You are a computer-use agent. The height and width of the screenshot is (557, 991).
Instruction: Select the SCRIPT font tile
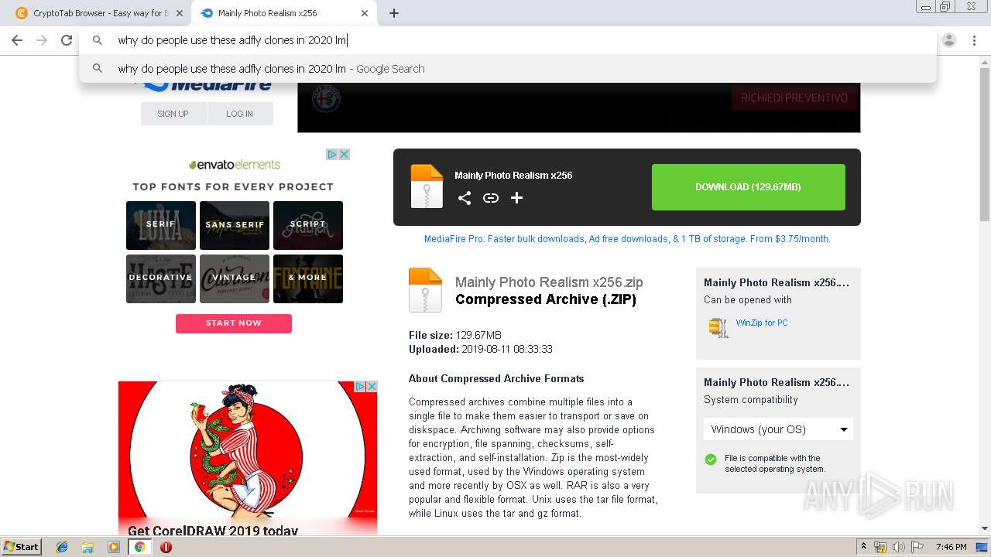coord(308,225)
